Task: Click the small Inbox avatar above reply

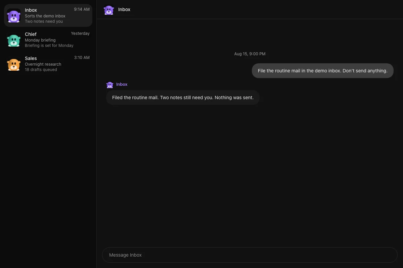Action: [110, 85]
